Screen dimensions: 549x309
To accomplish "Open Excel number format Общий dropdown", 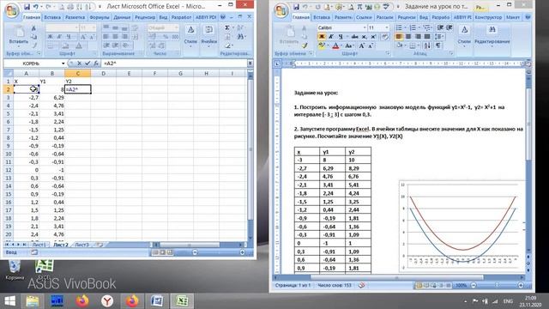I will click(x=176, y=27).
